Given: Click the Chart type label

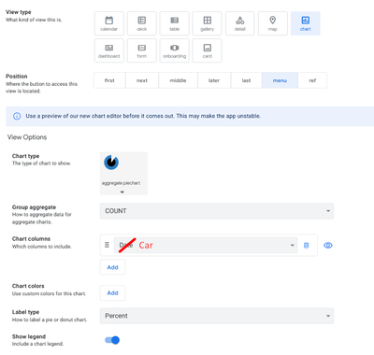Looking at the screenshot, I should (x=25, y=156).
